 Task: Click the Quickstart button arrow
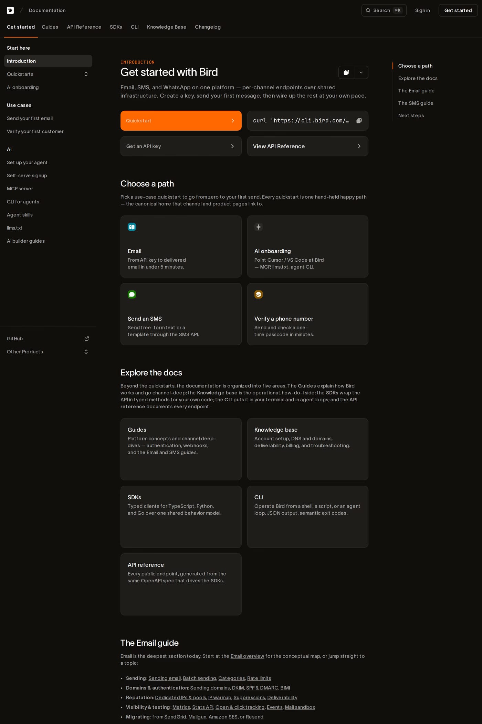pos(233,121)
